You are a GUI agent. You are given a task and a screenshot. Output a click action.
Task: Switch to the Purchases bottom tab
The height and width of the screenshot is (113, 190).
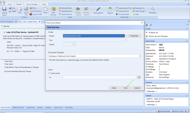click(x=69, y=107)
